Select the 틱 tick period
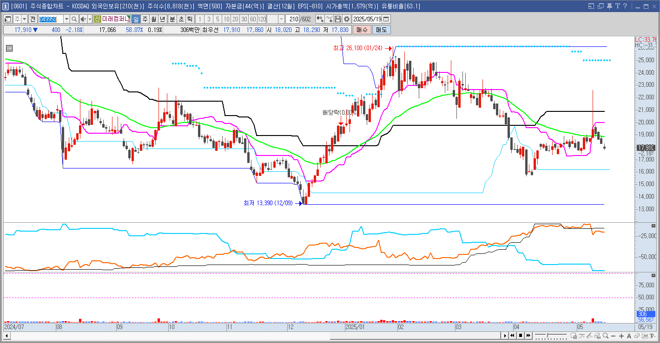 pyautogui.click(x=190, y=19)
